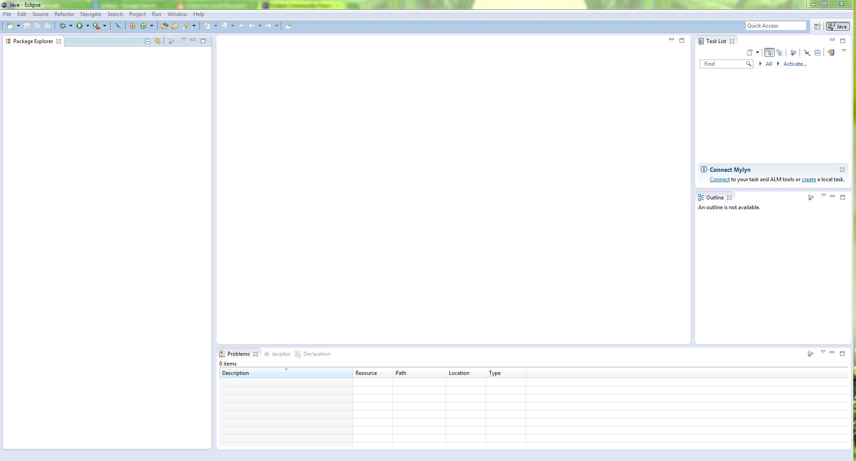
Task: Open the Run button dropdown arrow
Action: coord(88,26)
